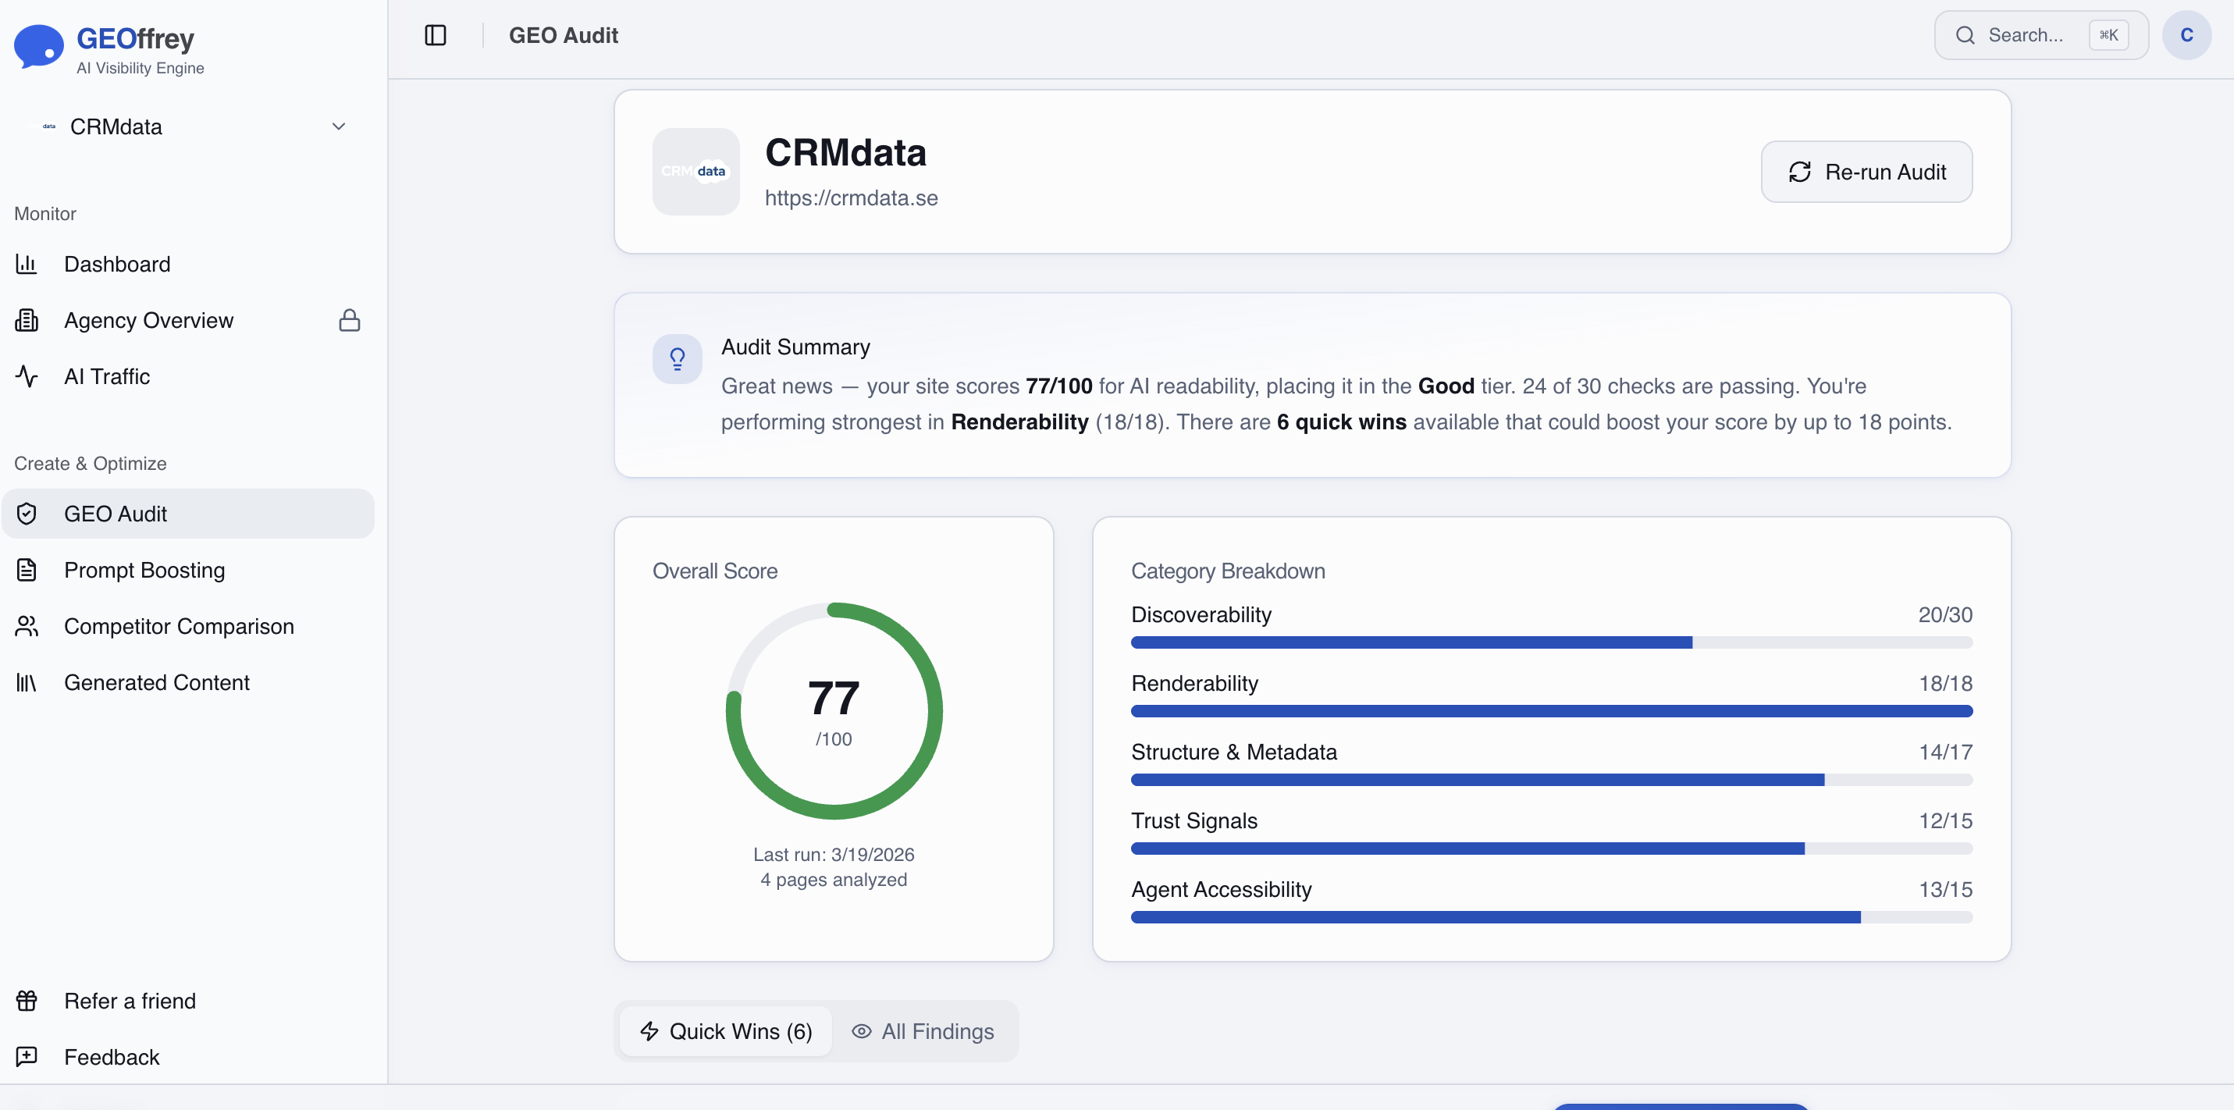Screen dimensions: 2234x1110
Task: Switch to the All Findings tab
Action: [x=923, y=1031]
